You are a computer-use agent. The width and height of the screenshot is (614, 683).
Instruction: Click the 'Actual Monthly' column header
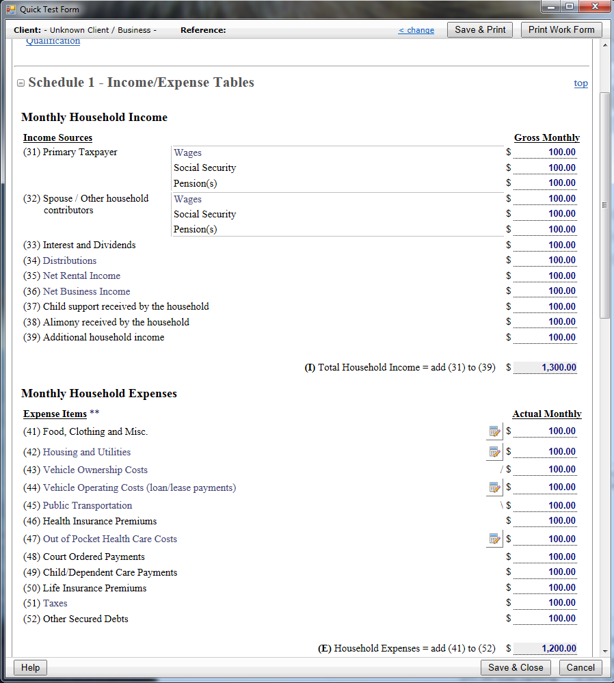pos(547,414)
